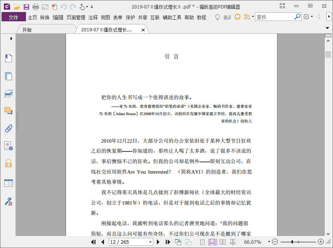Go to the previous page
The image size is (333, 248).
[x=103, y=242]
